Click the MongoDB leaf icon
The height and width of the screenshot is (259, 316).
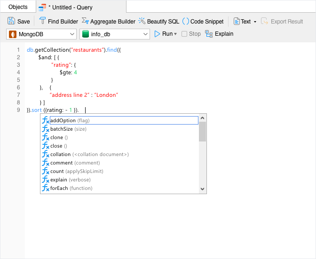tap(13, 34)
